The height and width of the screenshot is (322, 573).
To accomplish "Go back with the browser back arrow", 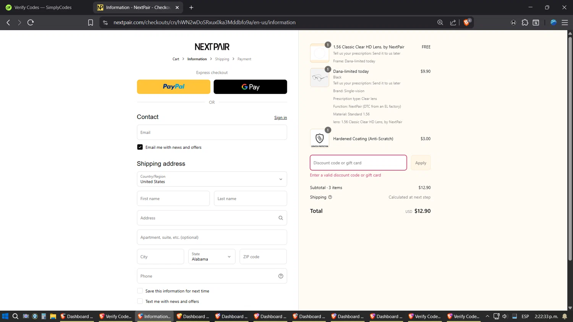I will 8,23.
